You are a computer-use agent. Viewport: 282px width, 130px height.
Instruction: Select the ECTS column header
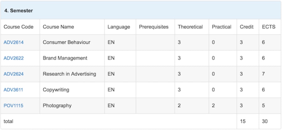coord(269,27)
